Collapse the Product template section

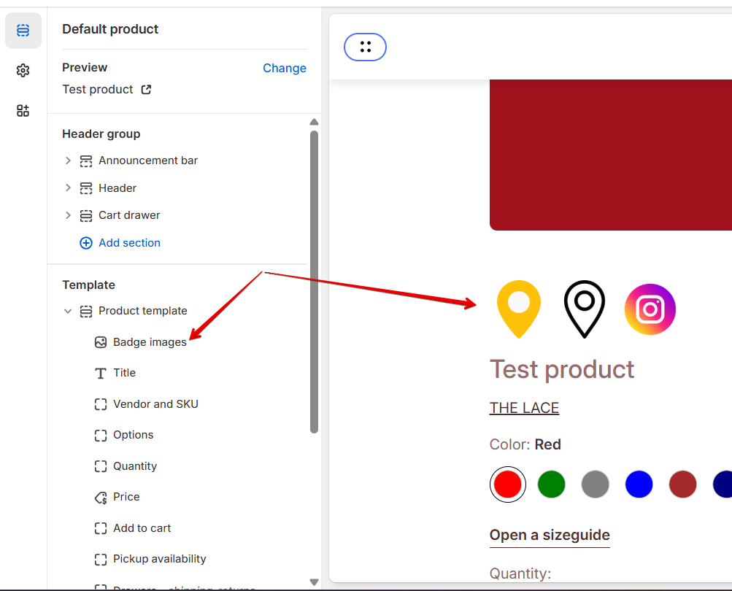68,311
